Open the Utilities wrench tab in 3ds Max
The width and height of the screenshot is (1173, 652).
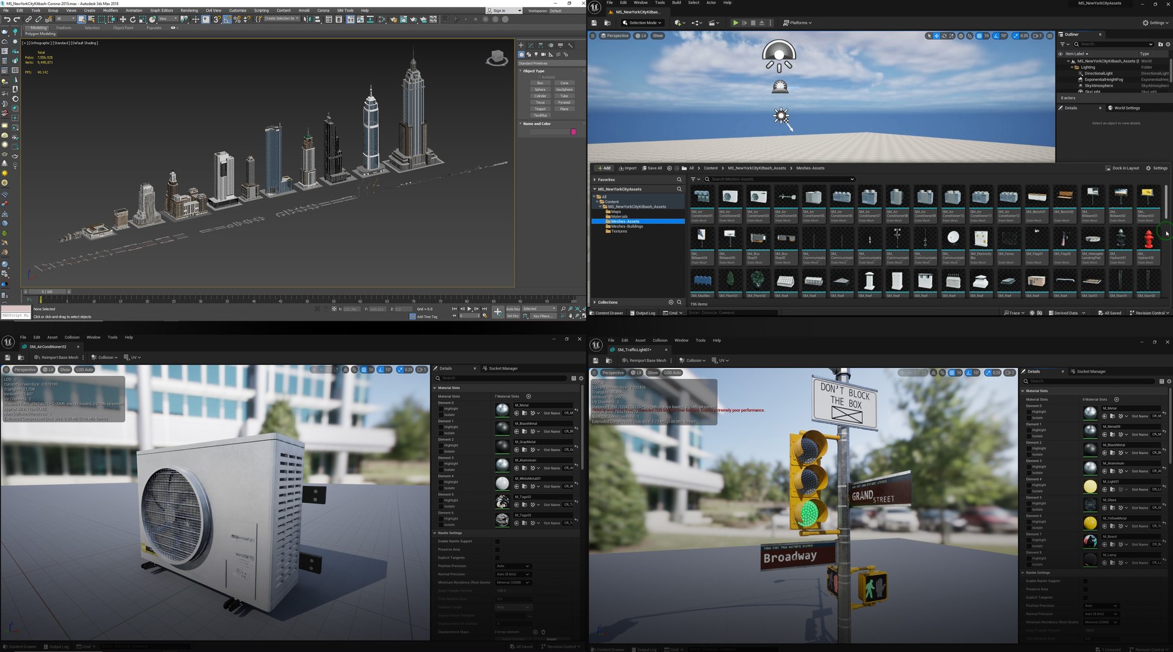coord(571,45)
